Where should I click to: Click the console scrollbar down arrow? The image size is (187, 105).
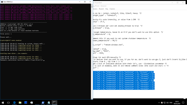92,98
